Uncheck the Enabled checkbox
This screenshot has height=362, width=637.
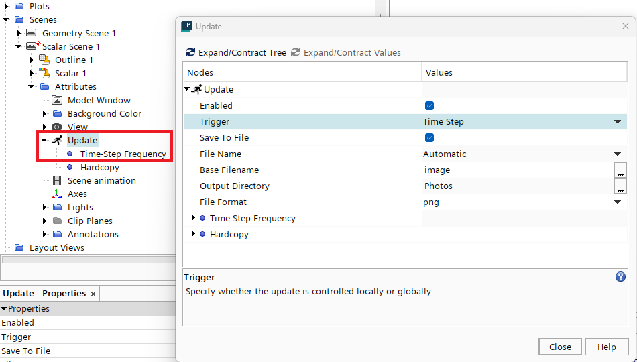point(430,105)
